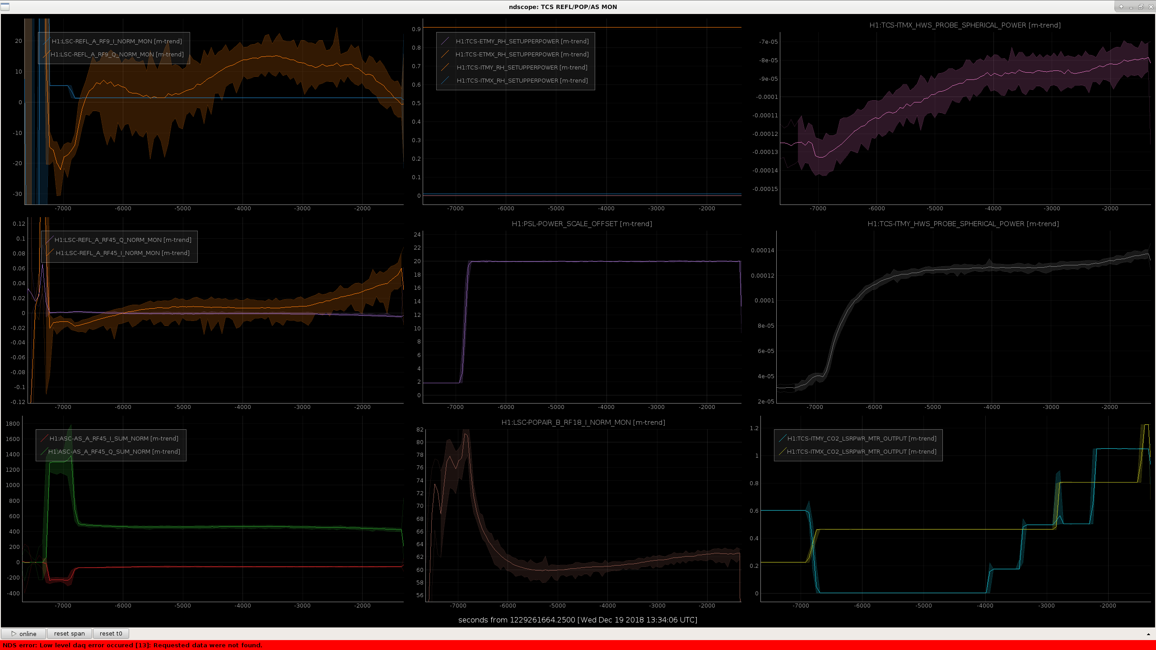Click the orange line sample for ETMX_RH_SETUPPERPOWER
Viewport: 1156px width, 650px height.
(445, 54)
